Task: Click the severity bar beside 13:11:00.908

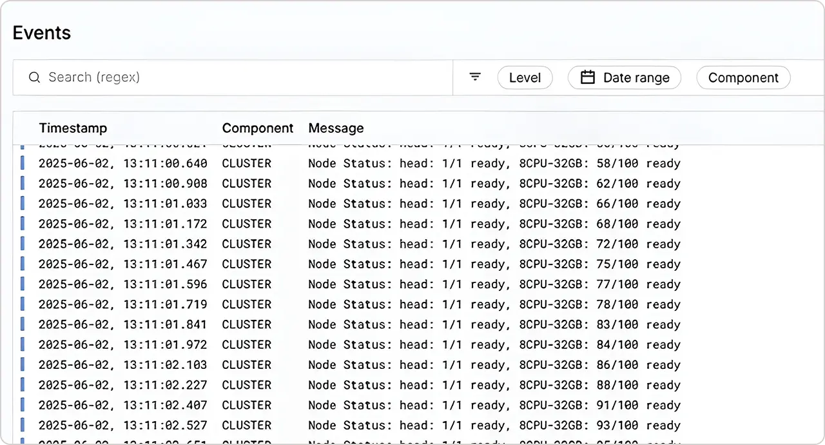Action: (x=23, y=183)
